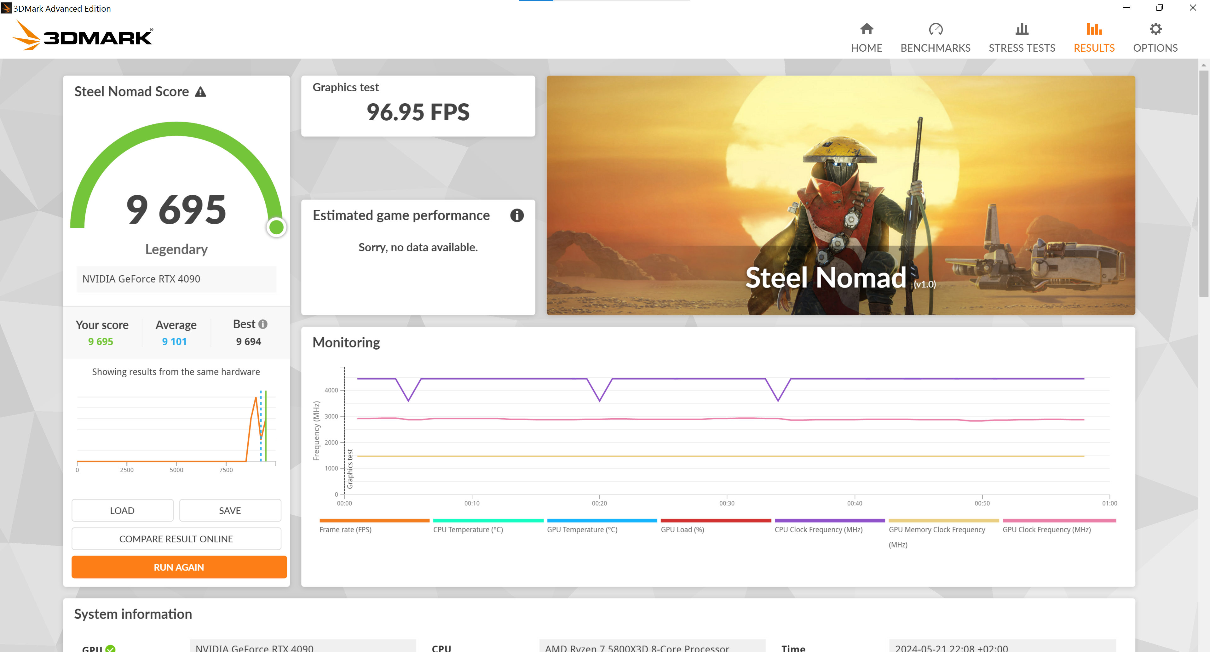Image resolution: width=1210 pixels, height=652 pixels.
Task: Click the Steel Nomad banner image
Action: pyautogui.click(x=840, y=195)
